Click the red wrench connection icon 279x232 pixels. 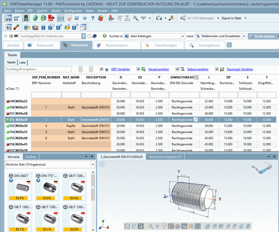pos(16,27)
